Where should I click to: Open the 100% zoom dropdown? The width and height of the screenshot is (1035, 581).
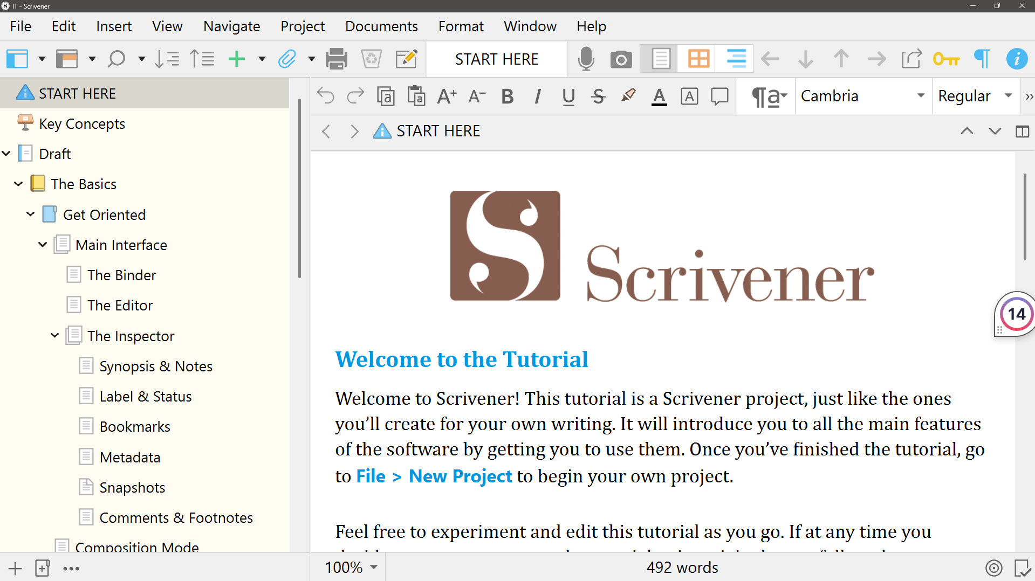coord(351,568)
